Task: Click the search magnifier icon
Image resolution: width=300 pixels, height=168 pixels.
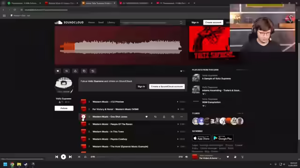Action: point(181,23)
